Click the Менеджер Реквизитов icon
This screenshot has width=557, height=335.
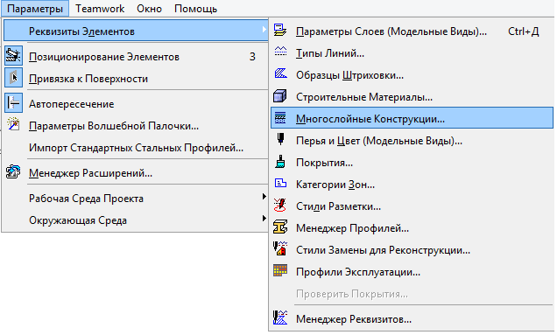click(x=280, y=318)
